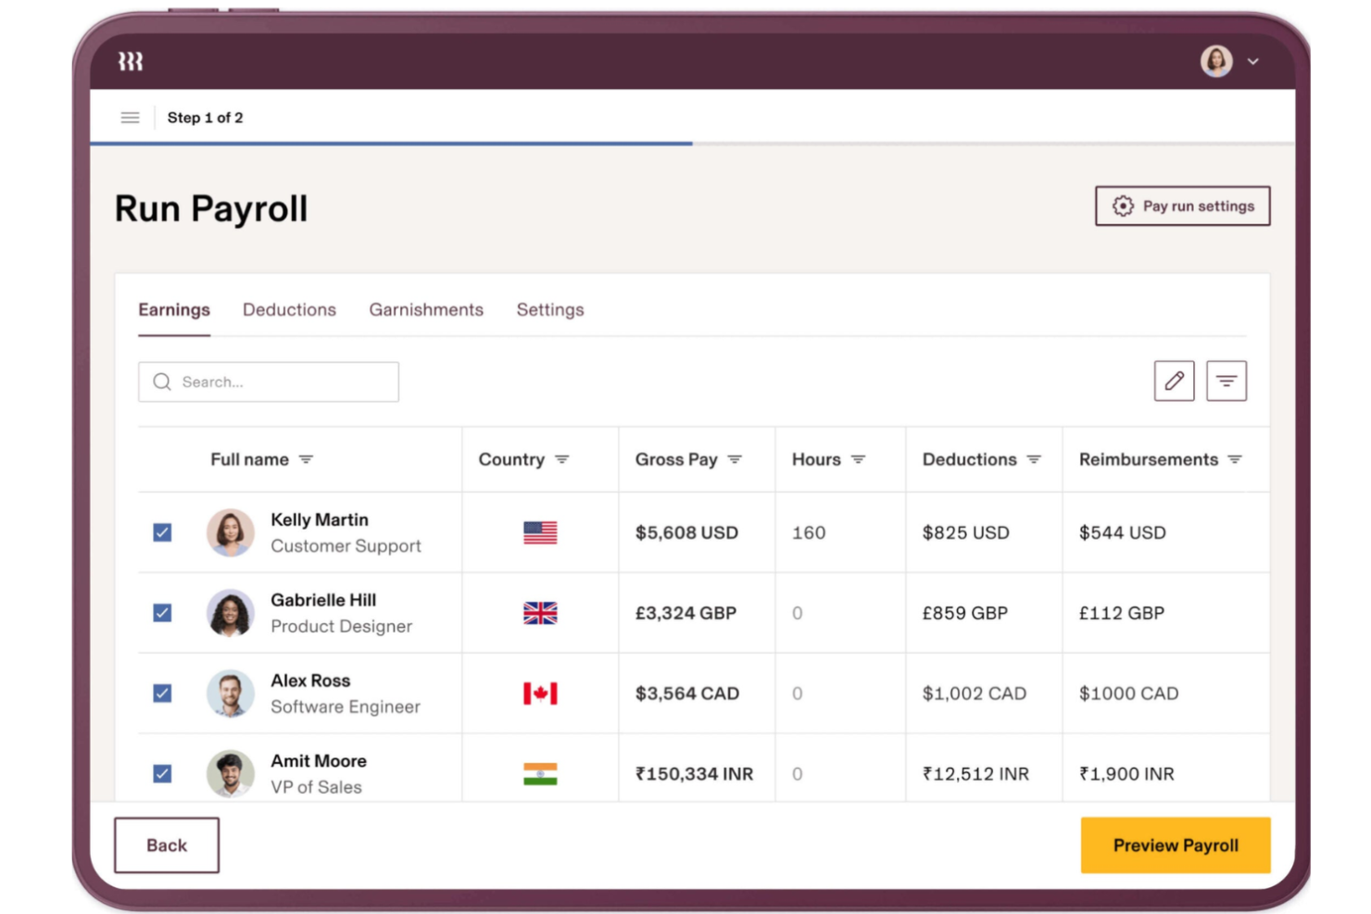
Task: Uncheck Amit Moore's row checkbox
Action: 163,774
